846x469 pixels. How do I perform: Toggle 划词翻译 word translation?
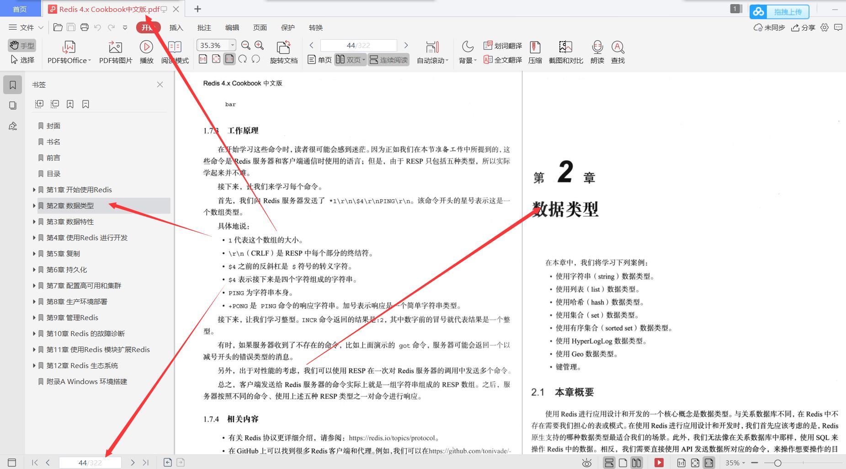(x=503, y=46)
